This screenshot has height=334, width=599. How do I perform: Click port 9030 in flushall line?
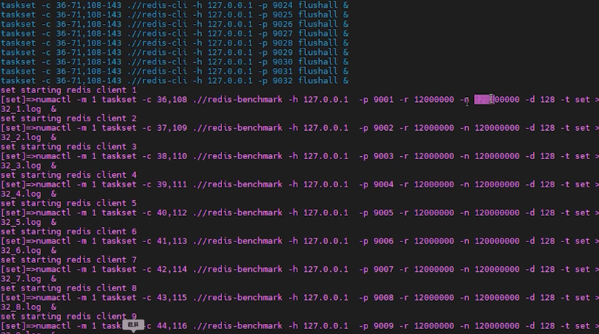click(283, 61)
